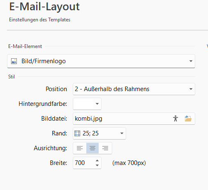Viewport: 208px width, 190px height.
Task: Select the Bild/Firmenlogo element text
Action: pyautogui.click(x=44, y=61)
